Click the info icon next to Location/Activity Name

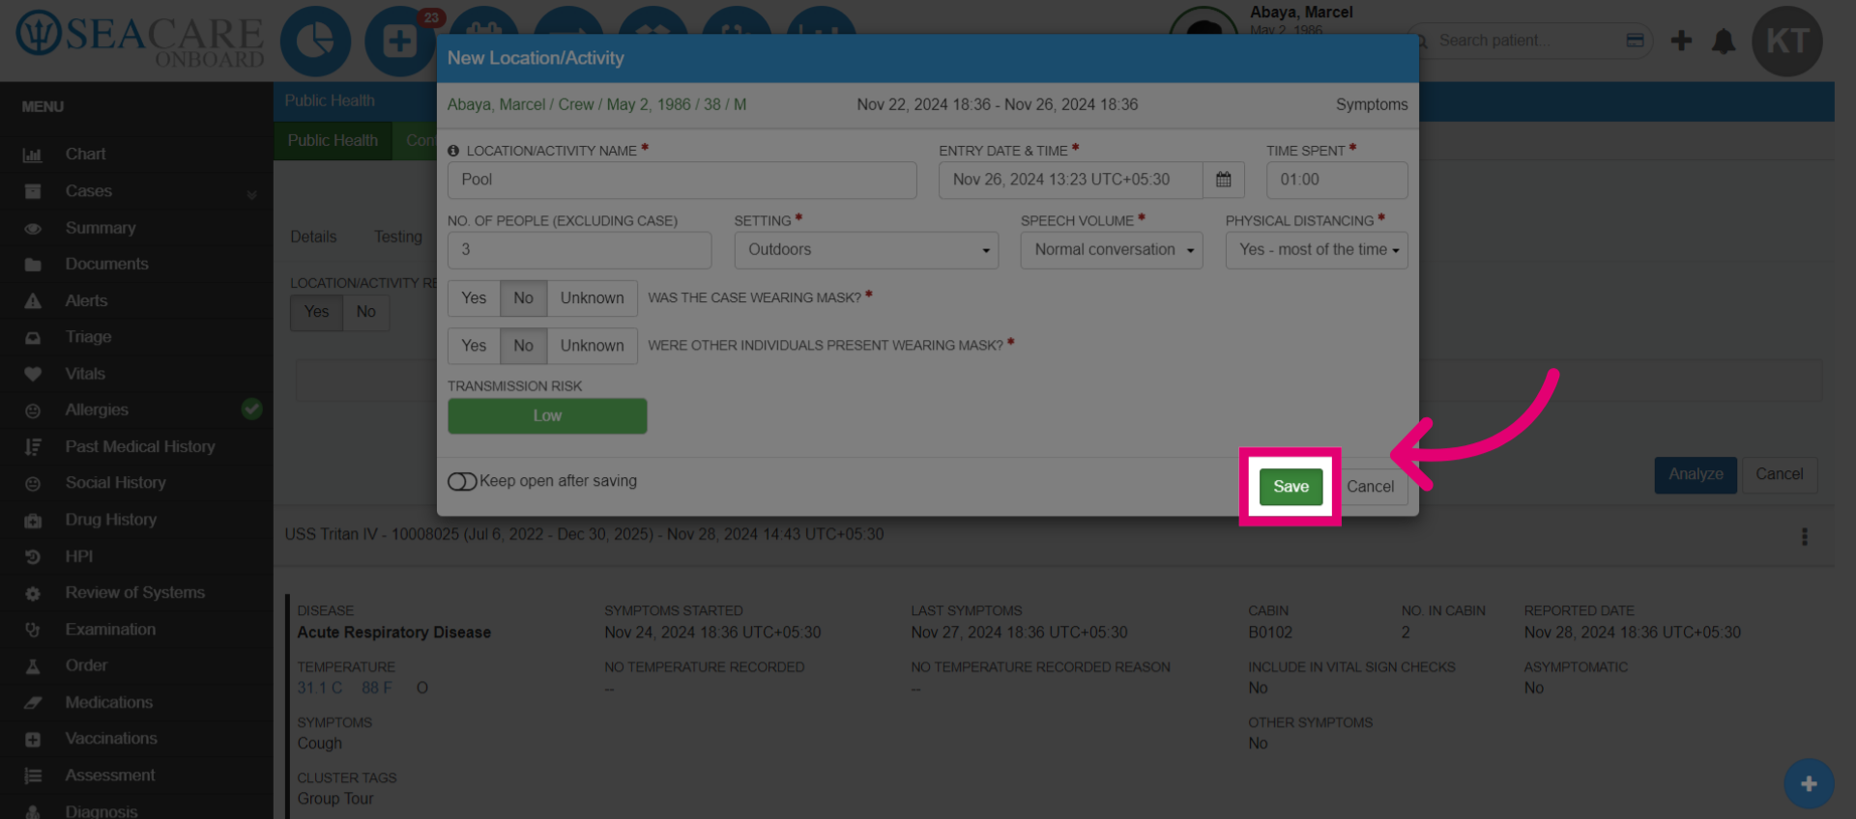coord(453,151)
